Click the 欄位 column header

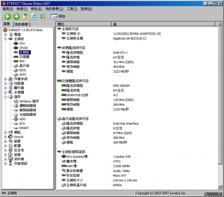(x=84, y=24)
